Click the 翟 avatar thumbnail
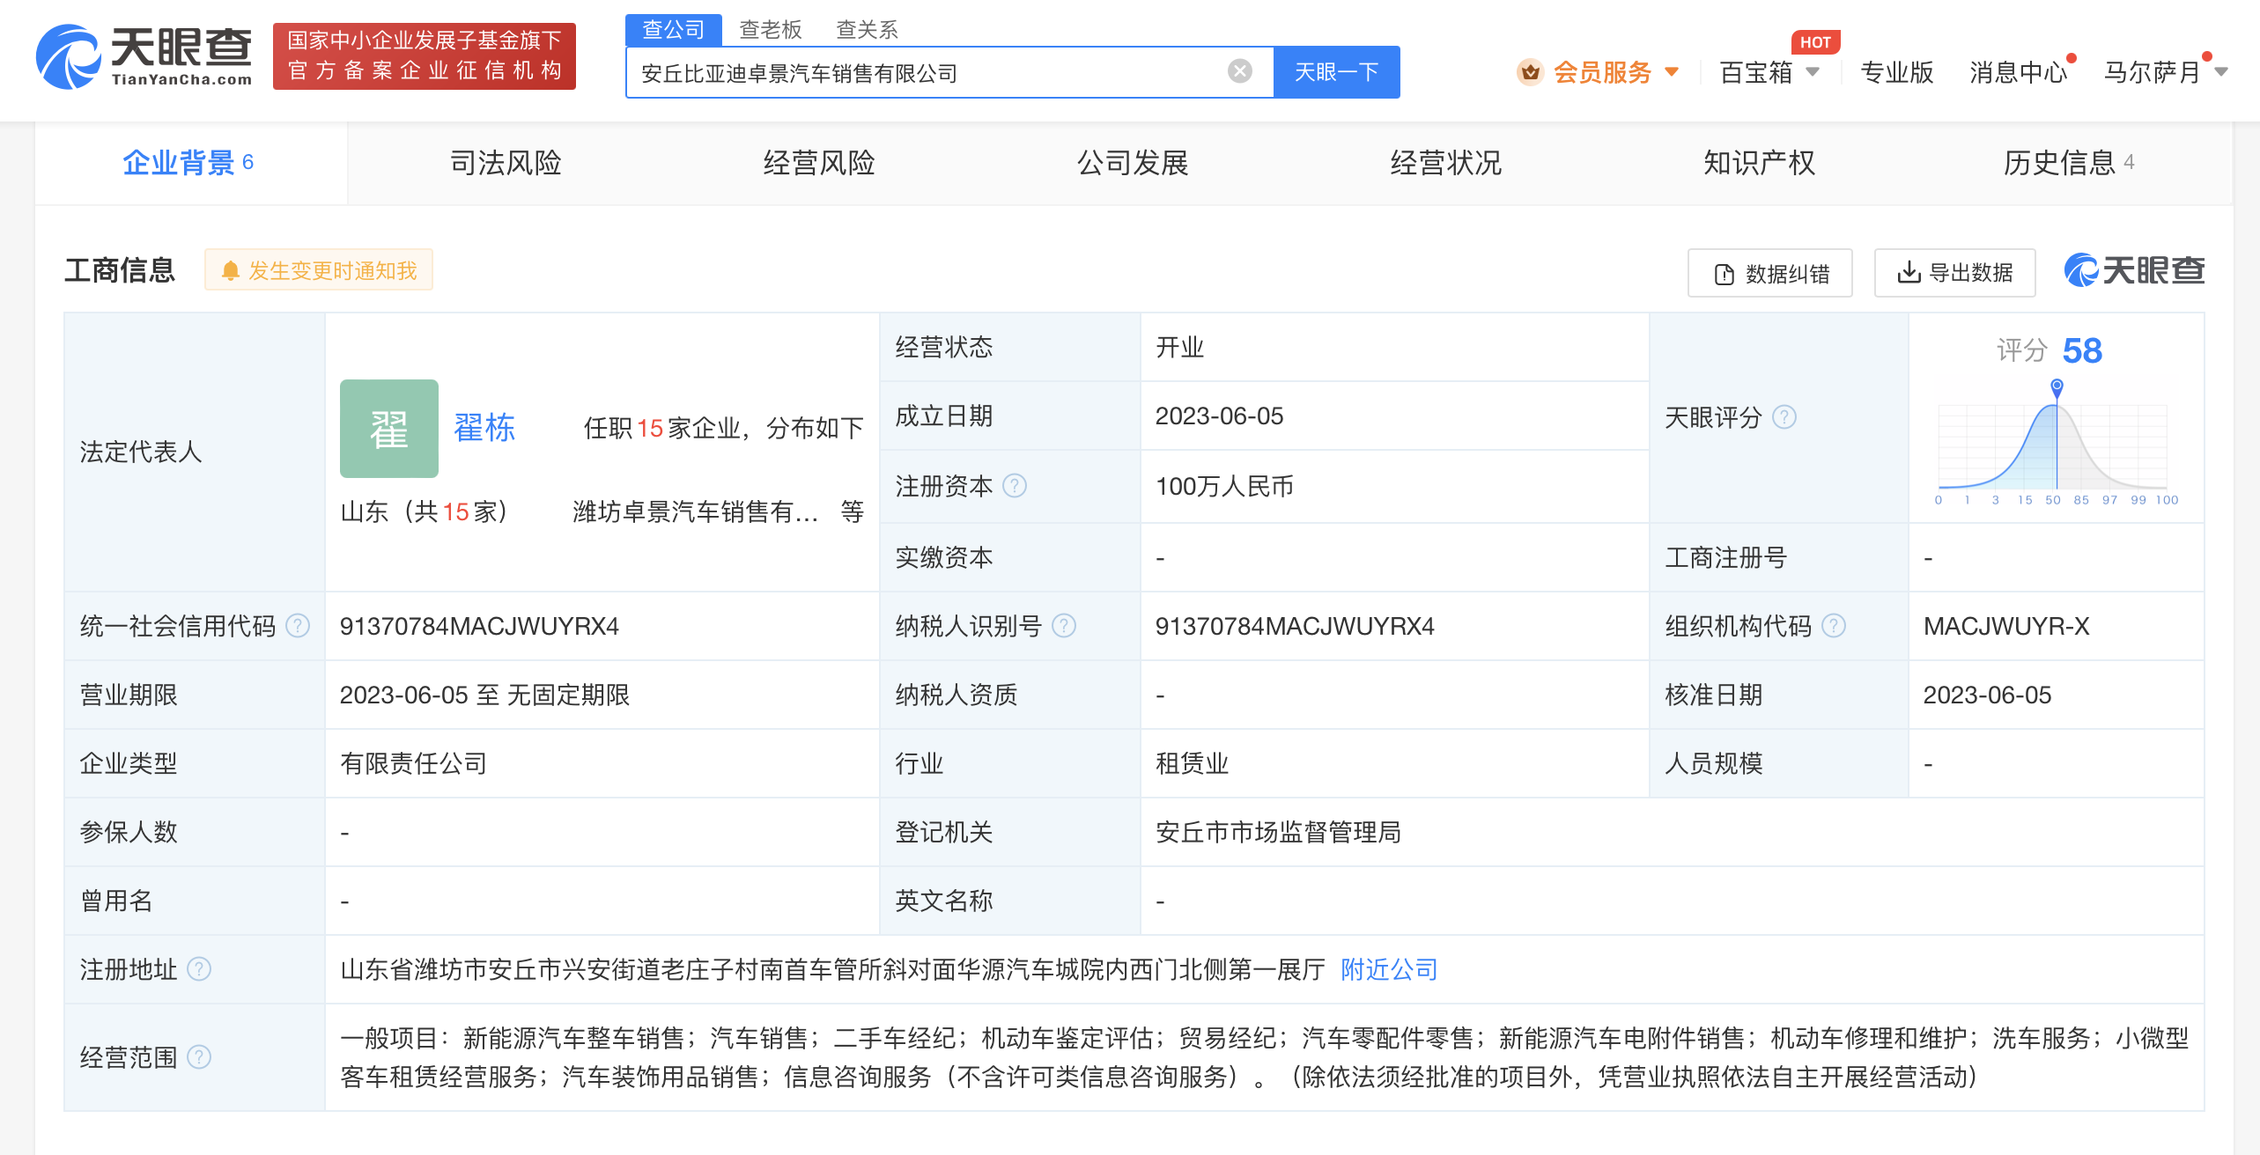This screenshot has width=2260, height=1155. (388, 429)
